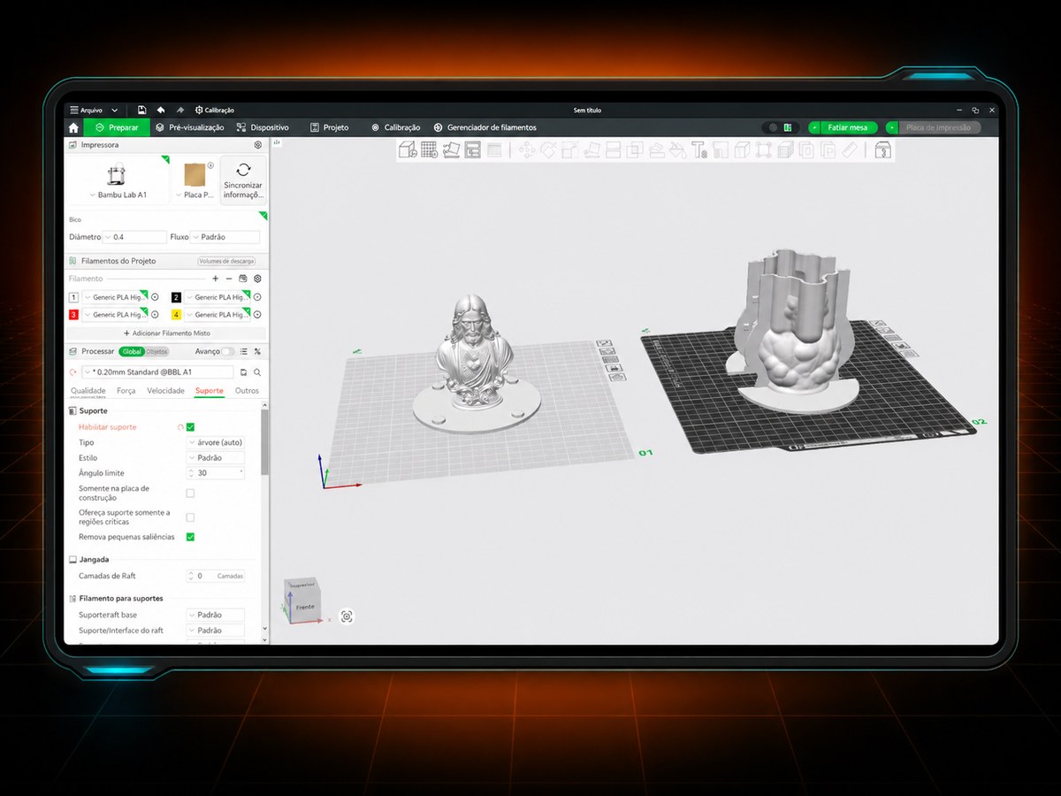The width and height of the screenshot is (1061, 796).
Task: Click the home icon beside Preparar
Action: click(x=73, y=127)
